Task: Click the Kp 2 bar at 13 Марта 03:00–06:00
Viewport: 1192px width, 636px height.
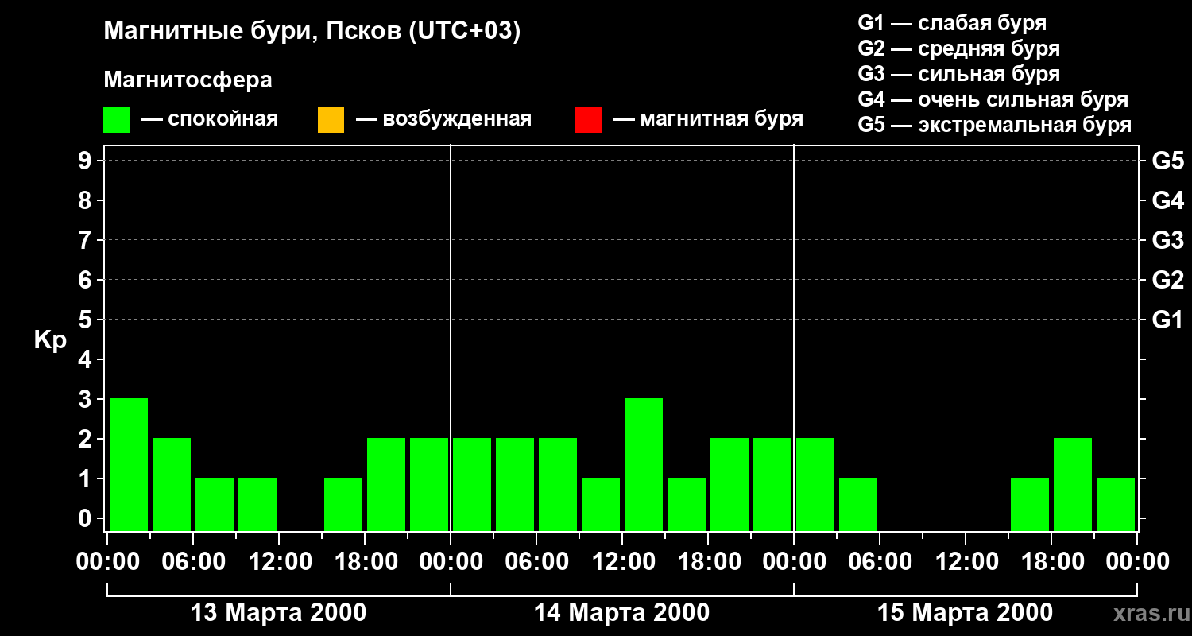Action: point(172,484)
